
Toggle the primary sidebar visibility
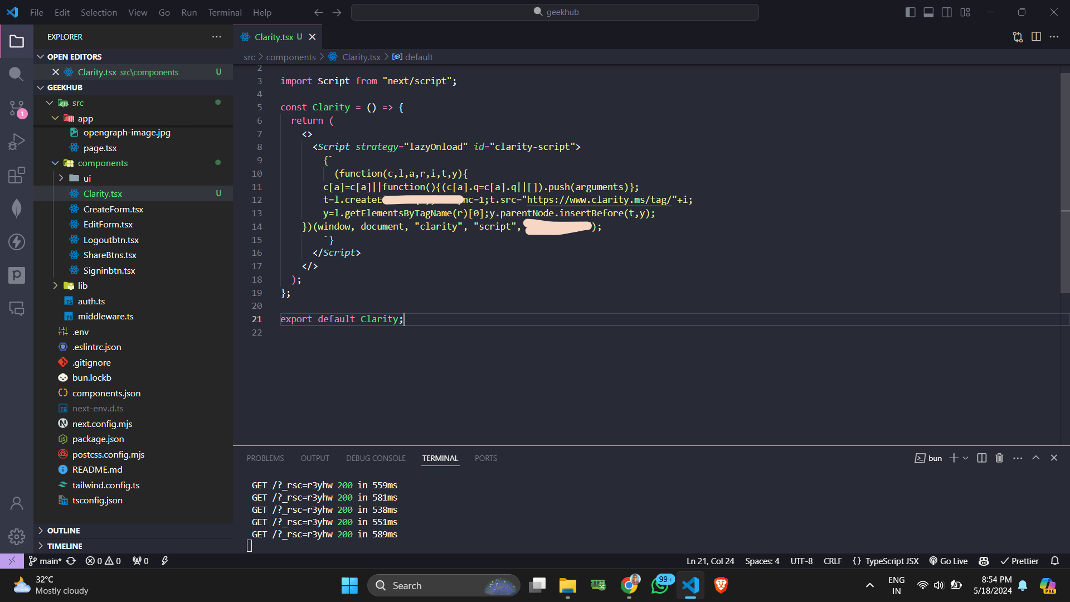tap(910, 12)
